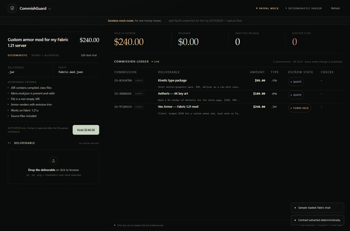This screenshot has height=231, width=350.
Task: Open the Edit deal chat link
Action: point(89,55)
